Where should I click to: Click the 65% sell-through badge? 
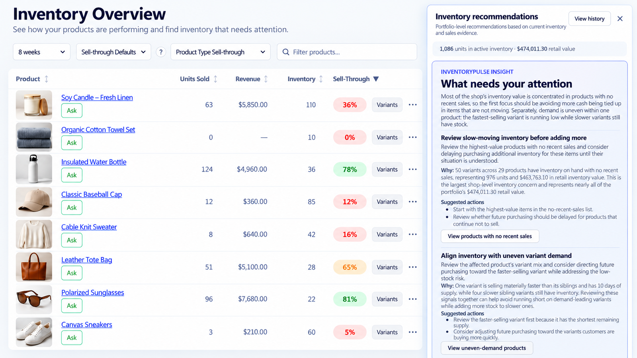click(350, 267)
